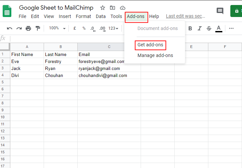The height and width of the screenshot is (168, 242).
Task: Open the 123 more formats dropdown
Action: (x=113, y=28)
